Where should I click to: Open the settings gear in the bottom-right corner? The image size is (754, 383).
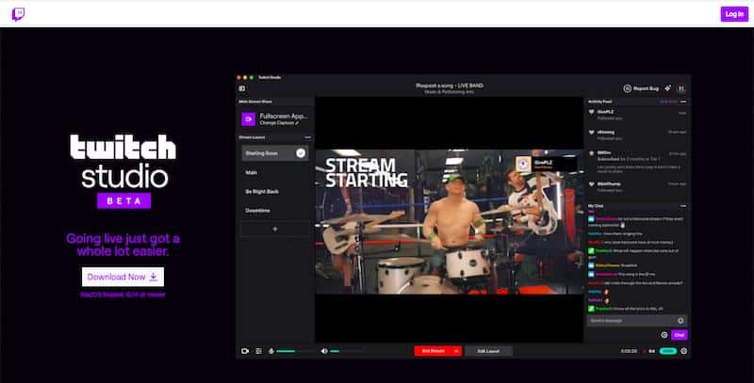click(684, 351)
